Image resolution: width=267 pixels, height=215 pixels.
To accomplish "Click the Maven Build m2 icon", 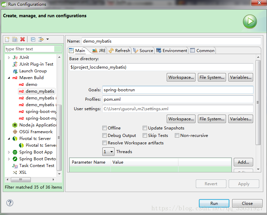I will tap(15, 78).
